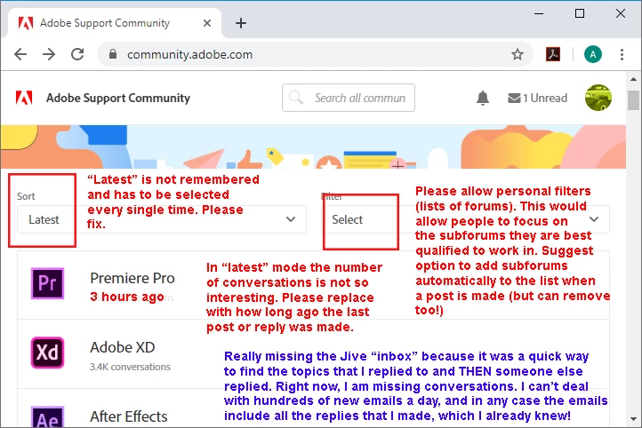The width and height of the screenshot is (642, 428).
Task: Open the Adobe Support Community home link
Action: pos(118,98)
